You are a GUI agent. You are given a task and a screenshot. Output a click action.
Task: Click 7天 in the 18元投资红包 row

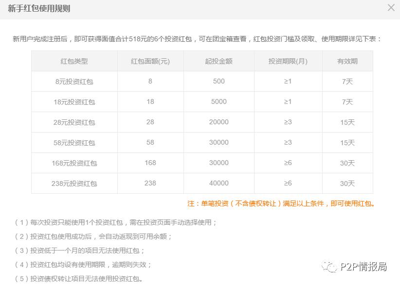click(x=347, y=102)
